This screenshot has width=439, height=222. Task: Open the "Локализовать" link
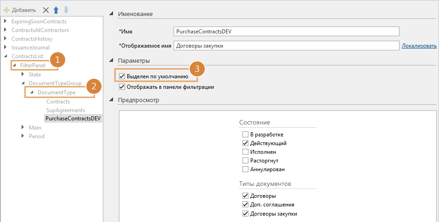coord(419,46)
